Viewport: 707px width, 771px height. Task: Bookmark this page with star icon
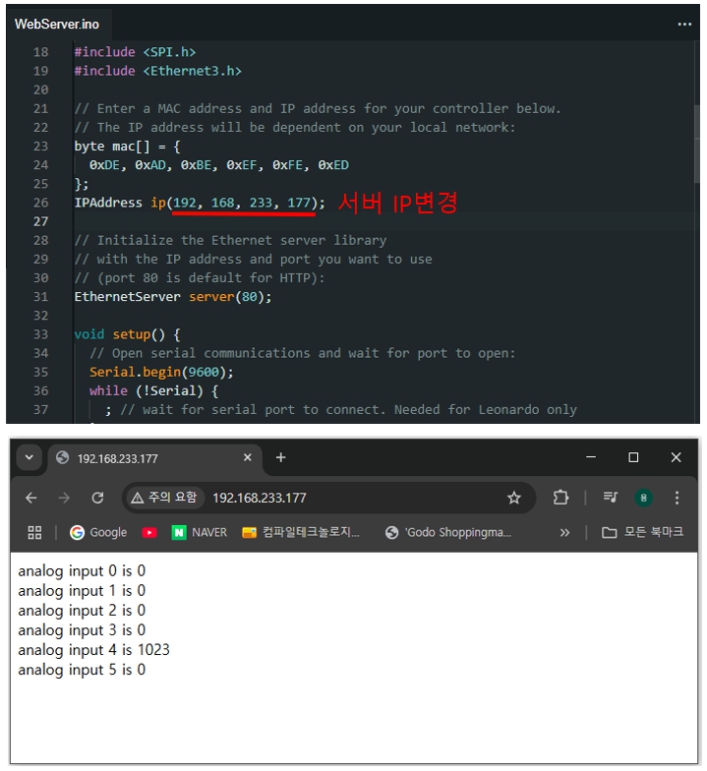(513, 499)
